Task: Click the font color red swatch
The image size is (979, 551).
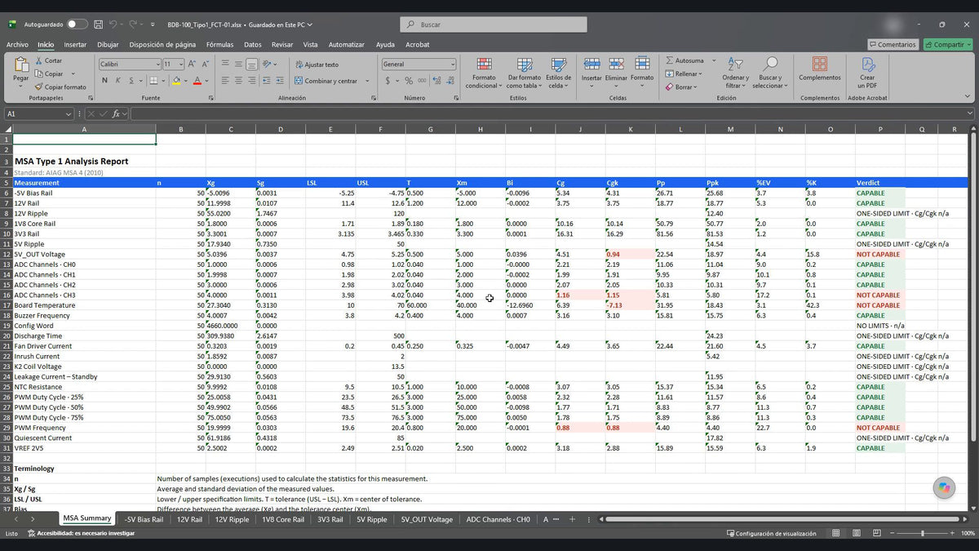Action: 197,80
